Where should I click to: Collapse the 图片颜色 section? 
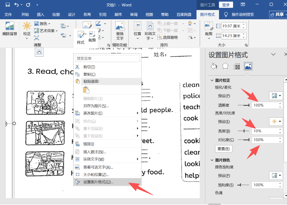212,160
